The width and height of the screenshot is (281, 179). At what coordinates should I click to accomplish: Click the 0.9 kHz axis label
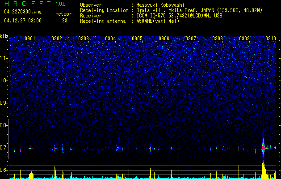point(4,103)
